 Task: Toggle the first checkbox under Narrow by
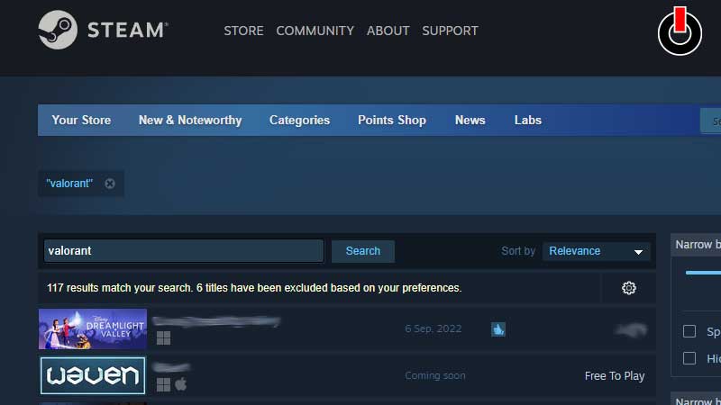click(689, 331)
